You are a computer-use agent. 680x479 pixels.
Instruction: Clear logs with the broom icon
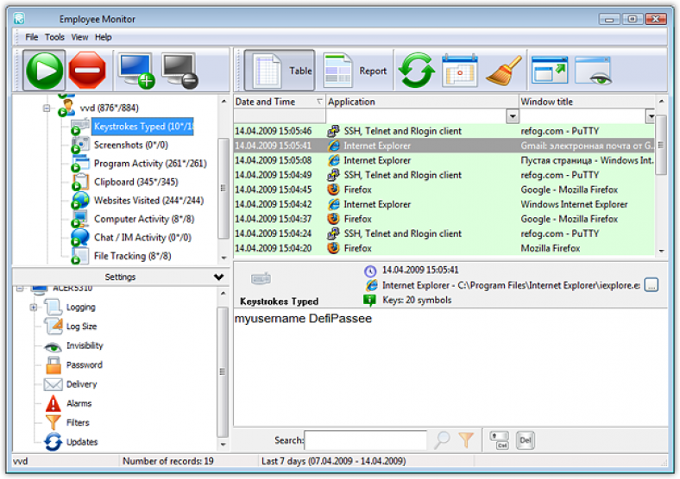(x=503, y=70)
